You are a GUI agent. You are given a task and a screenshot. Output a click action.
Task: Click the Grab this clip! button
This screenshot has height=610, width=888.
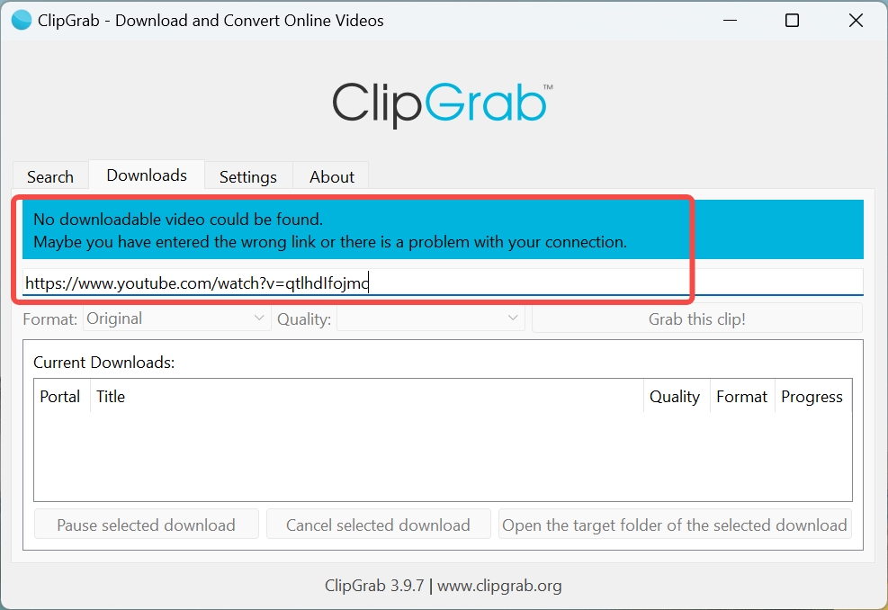(x=696, y=318)
